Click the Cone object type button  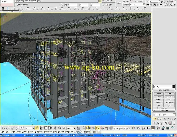(x=169, y=106)
